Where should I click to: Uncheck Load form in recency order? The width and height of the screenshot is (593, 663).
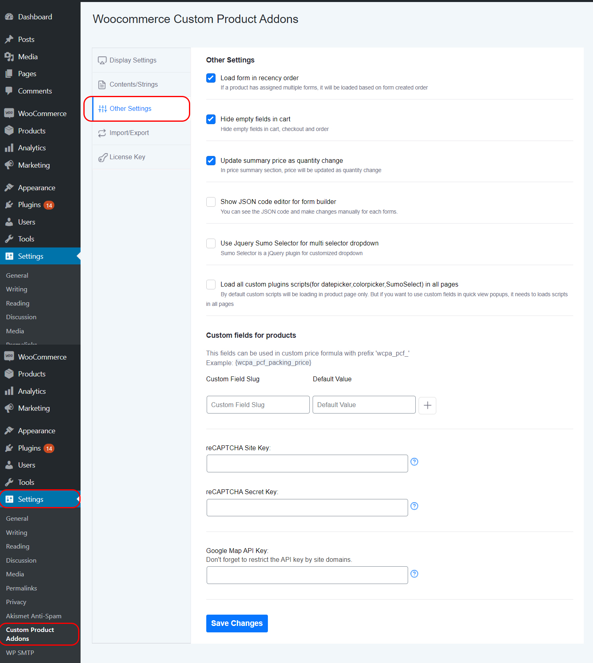point(211,78)
